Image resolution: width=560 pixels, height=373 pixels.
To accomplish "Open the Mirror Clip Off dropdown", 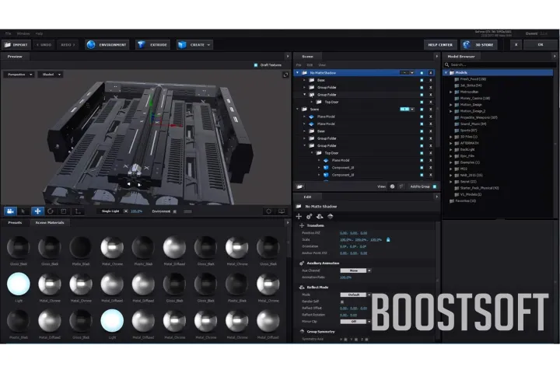I will pos(355,322).
